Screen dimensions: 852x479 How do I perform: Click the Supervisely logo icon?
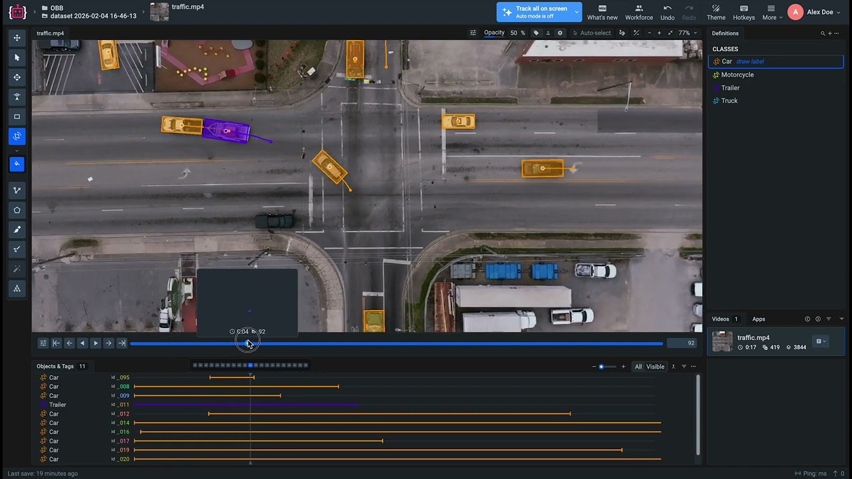click(17, 12)
